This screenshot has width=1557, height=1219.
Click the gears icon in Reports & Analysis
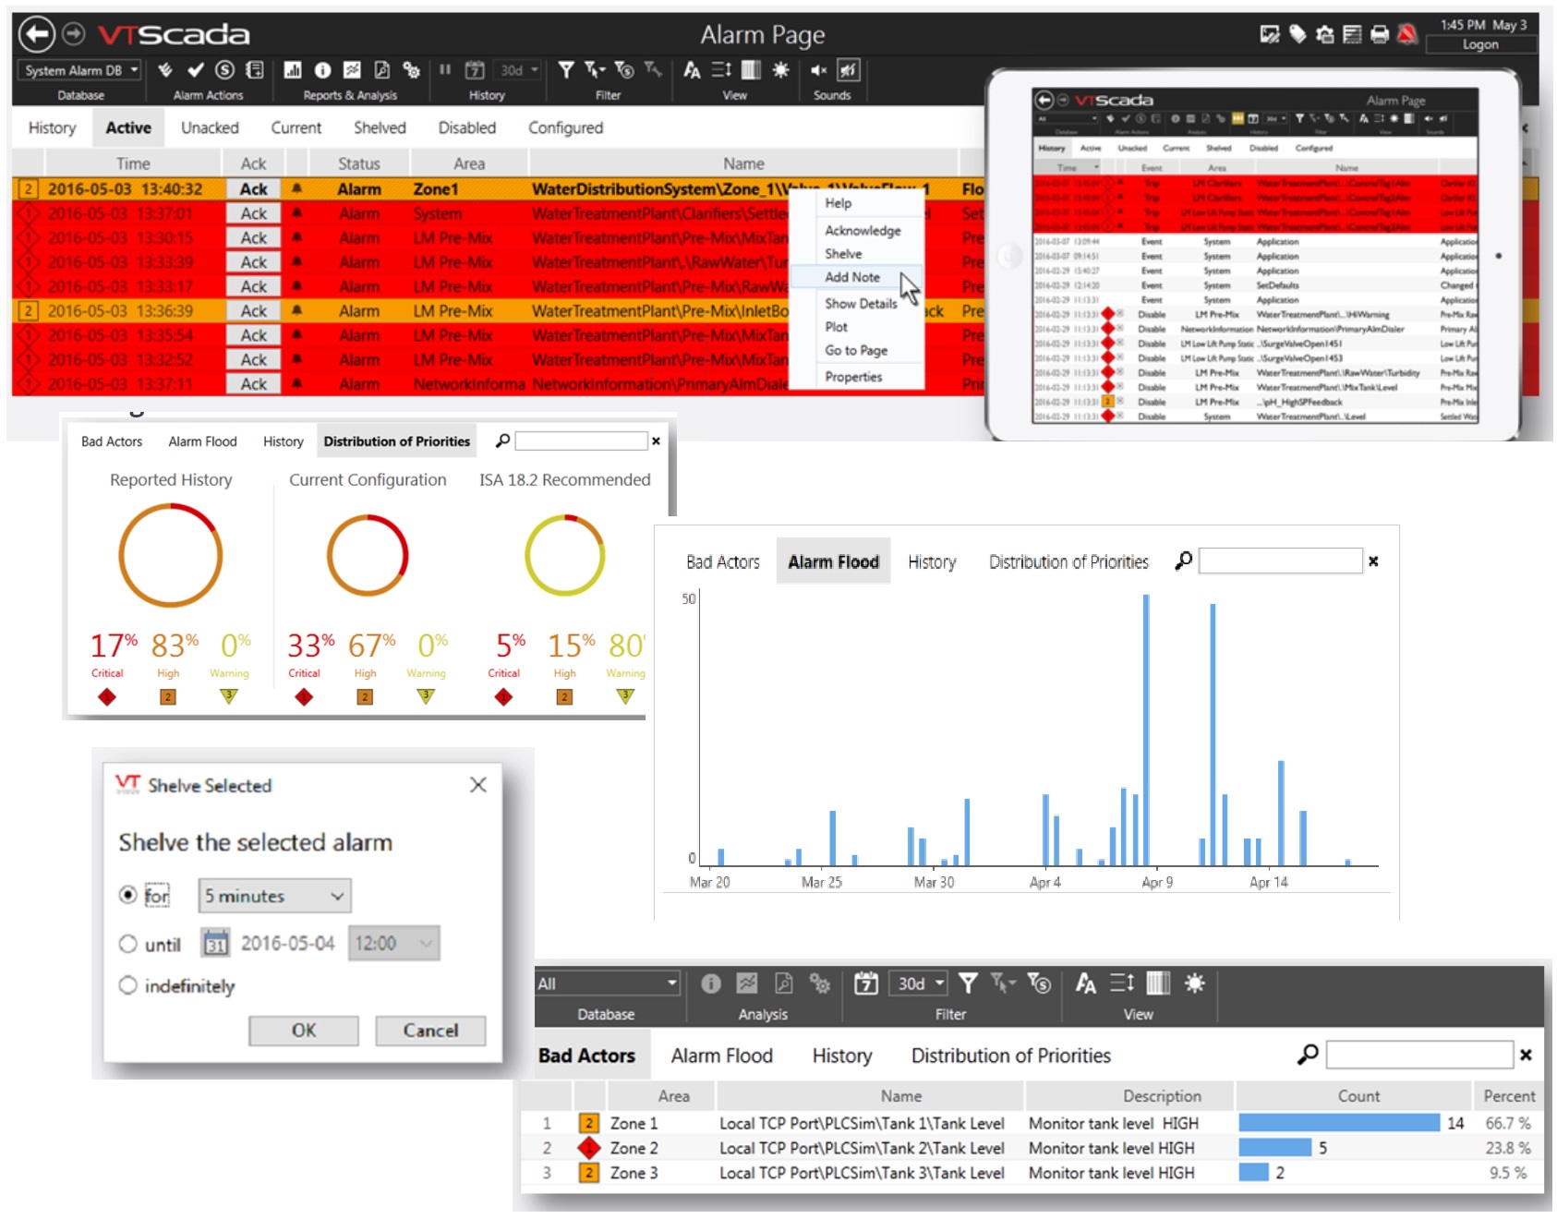(x=411, y=70)
